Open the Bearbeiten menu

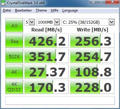23,10
